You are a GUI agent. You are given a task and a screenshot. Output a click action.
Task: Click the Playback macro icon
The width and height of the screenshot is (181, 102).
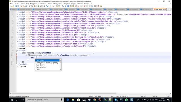tap(90, 6)
